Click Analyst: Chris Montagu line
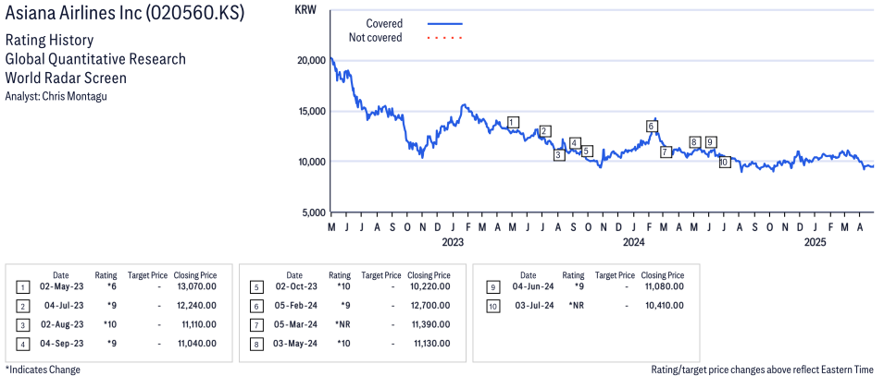 56,96
